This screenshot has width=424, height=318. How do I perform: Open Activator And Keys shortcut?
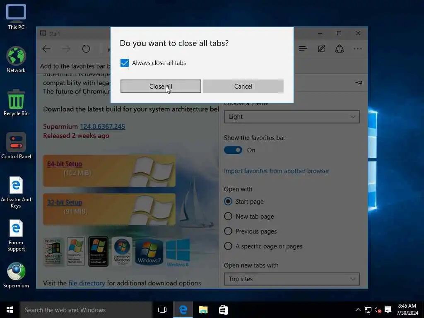(16, 192)
